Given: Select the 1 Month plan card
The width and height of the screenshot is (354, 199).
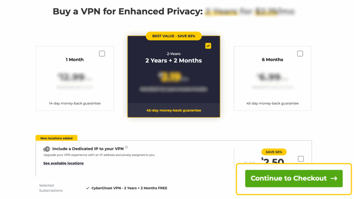Looking at the screenshot, I should point(75,78).
